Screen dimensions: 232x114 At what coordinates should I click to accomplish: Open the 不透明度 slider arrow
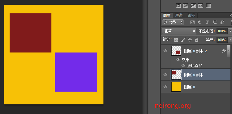[230, 31]
